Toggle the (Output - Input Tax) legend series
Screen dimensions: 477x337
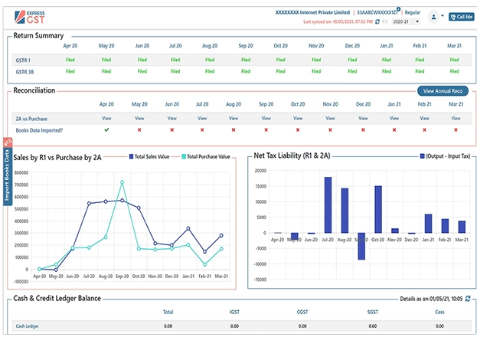[x=443, y=156]
